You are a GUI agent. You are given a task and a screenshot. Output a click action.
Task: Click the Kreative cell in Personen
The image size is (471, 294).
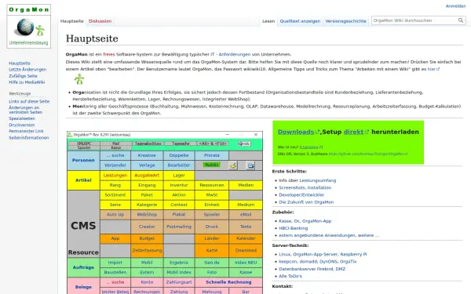[x=147, y=155]
